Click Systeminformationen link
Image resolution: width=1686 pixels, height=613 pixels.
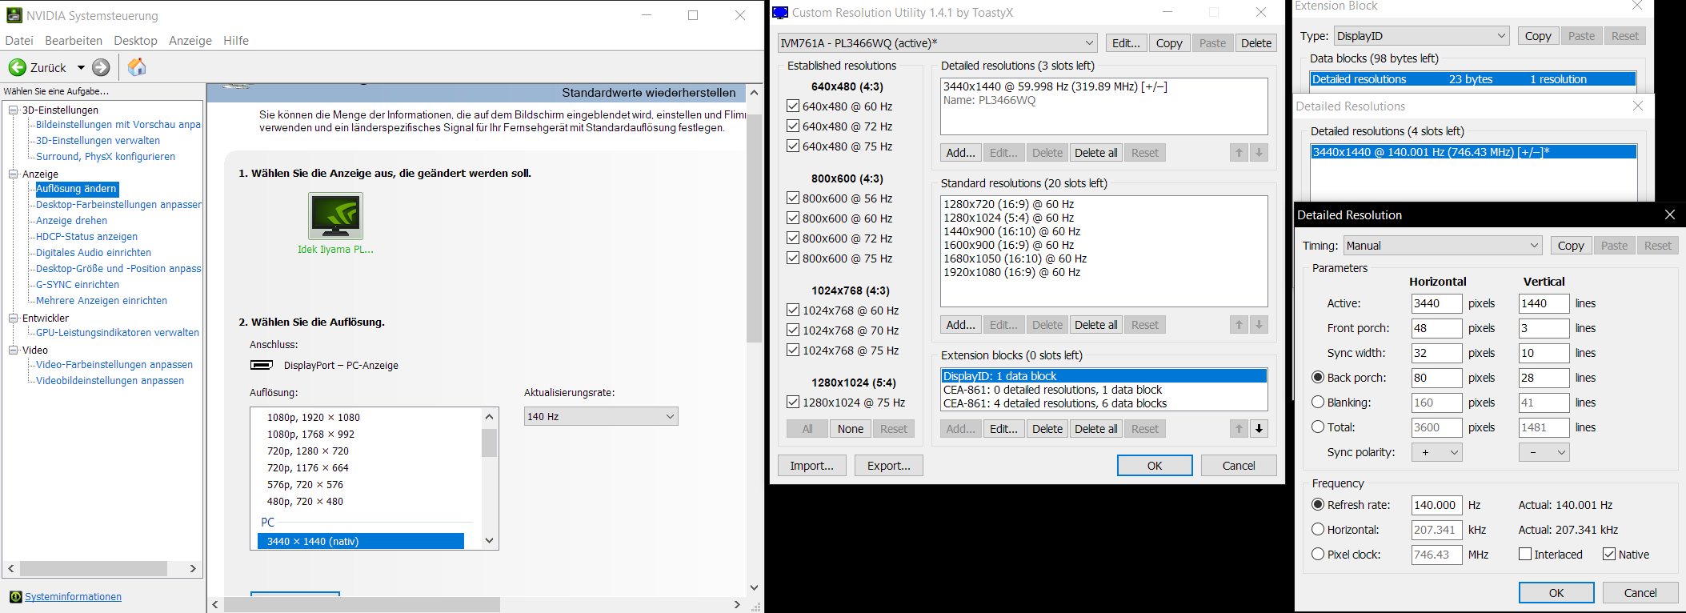[73, 597]
